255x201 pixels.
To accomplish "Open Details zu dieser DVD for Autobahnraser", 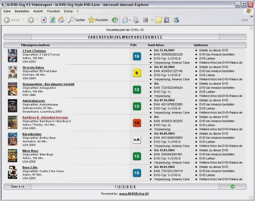I will [x=214, y=100].
